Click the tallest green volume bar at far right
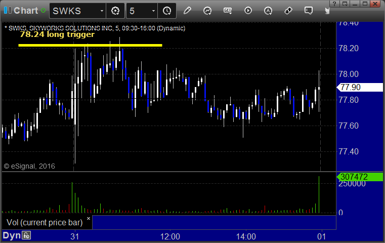Screen dimensions: 385x243 click(x=319, y=194)
